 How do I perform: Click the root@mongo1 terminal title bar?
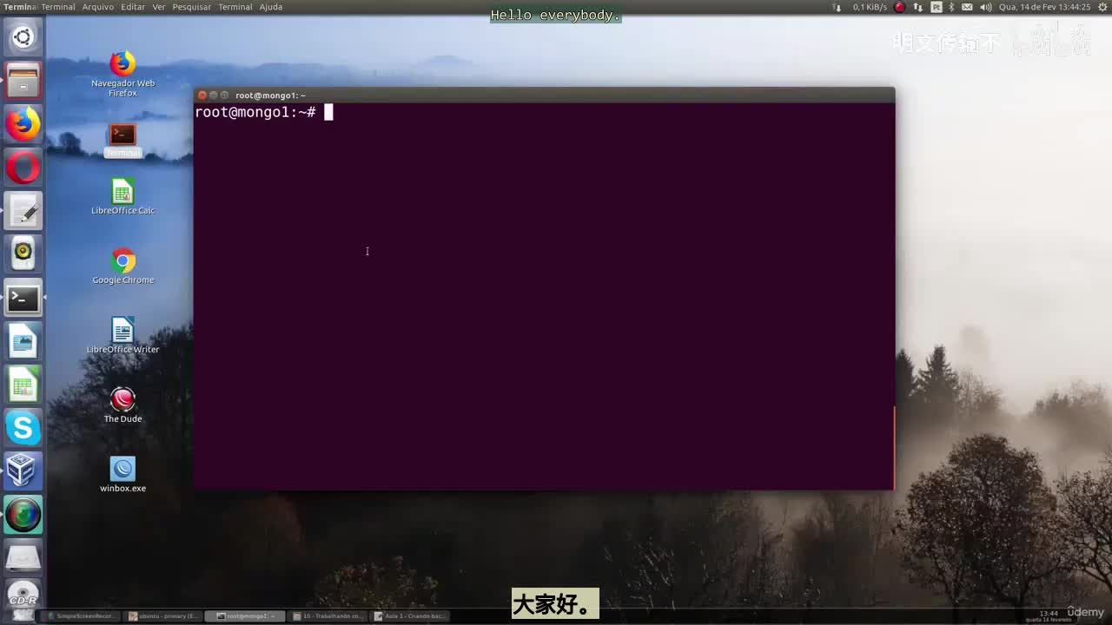[544, 95]
